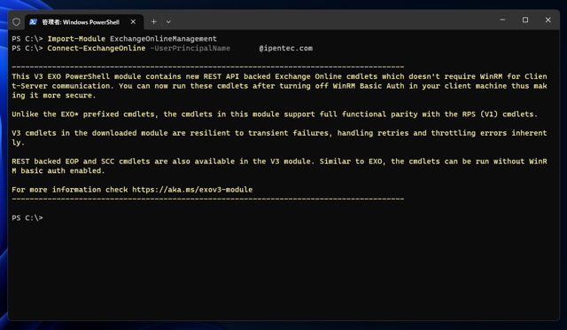This screenshot has height=330, width=567.
Task: Click the Import-Module command text
Action: point(76,39)
